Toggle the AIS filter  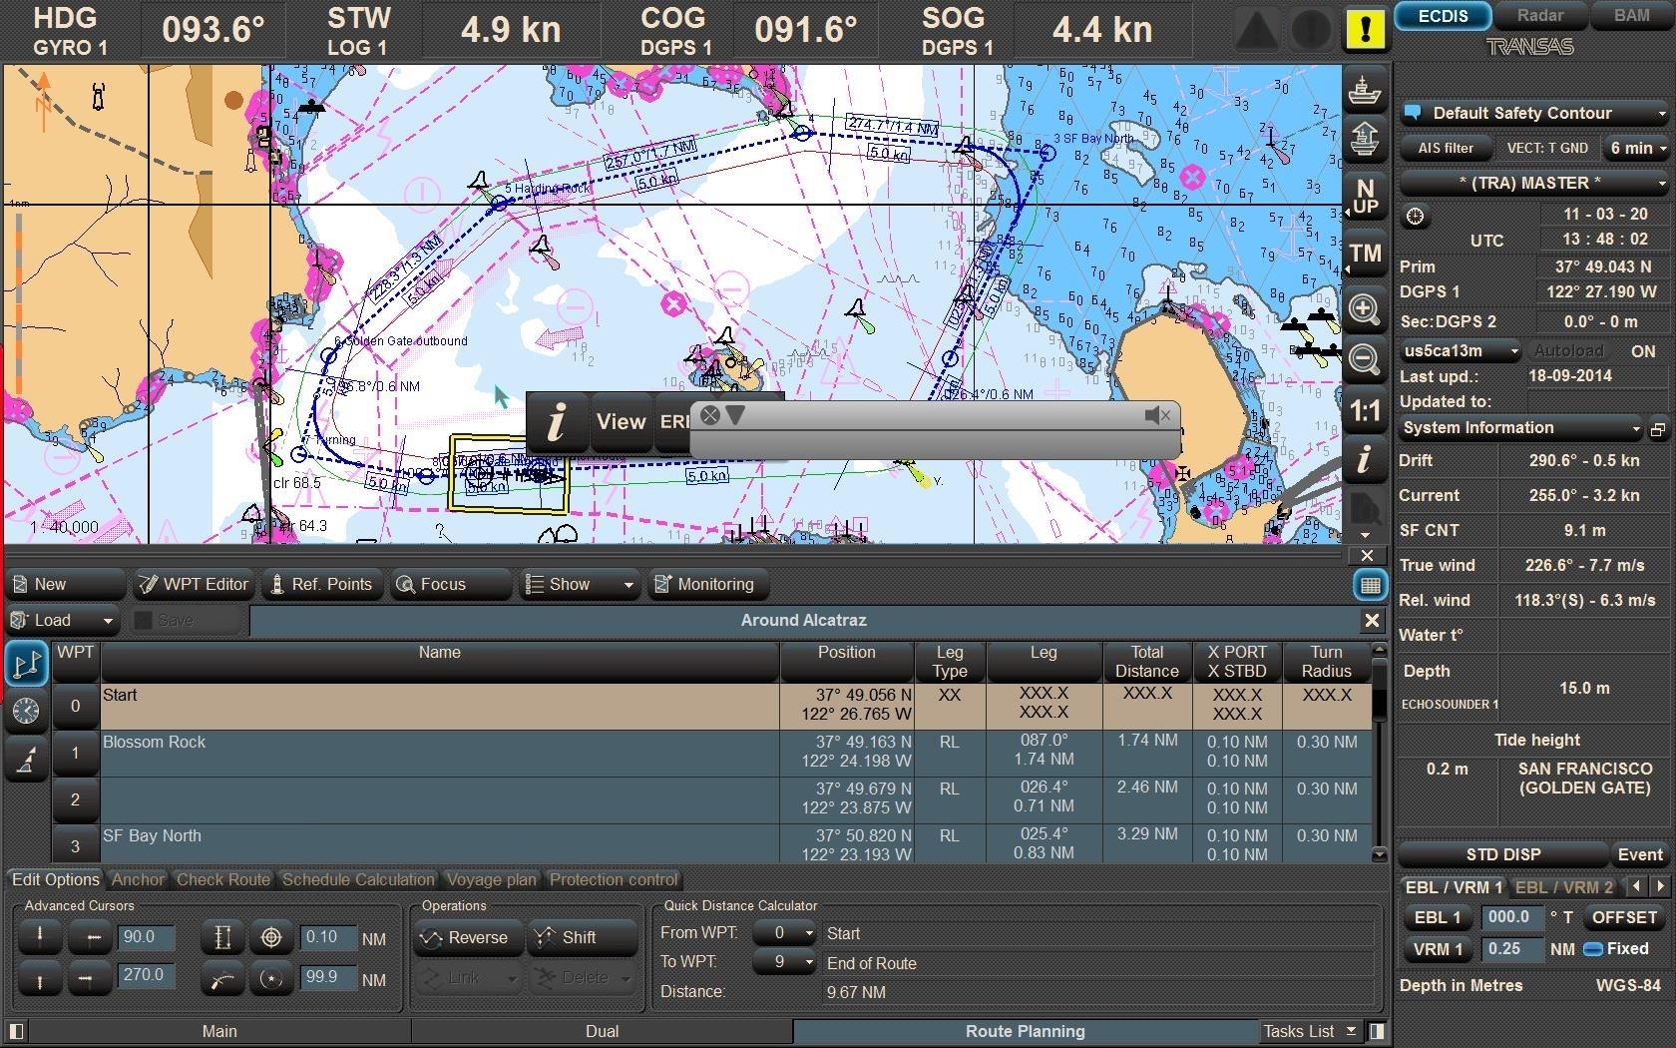(1445, 147)
